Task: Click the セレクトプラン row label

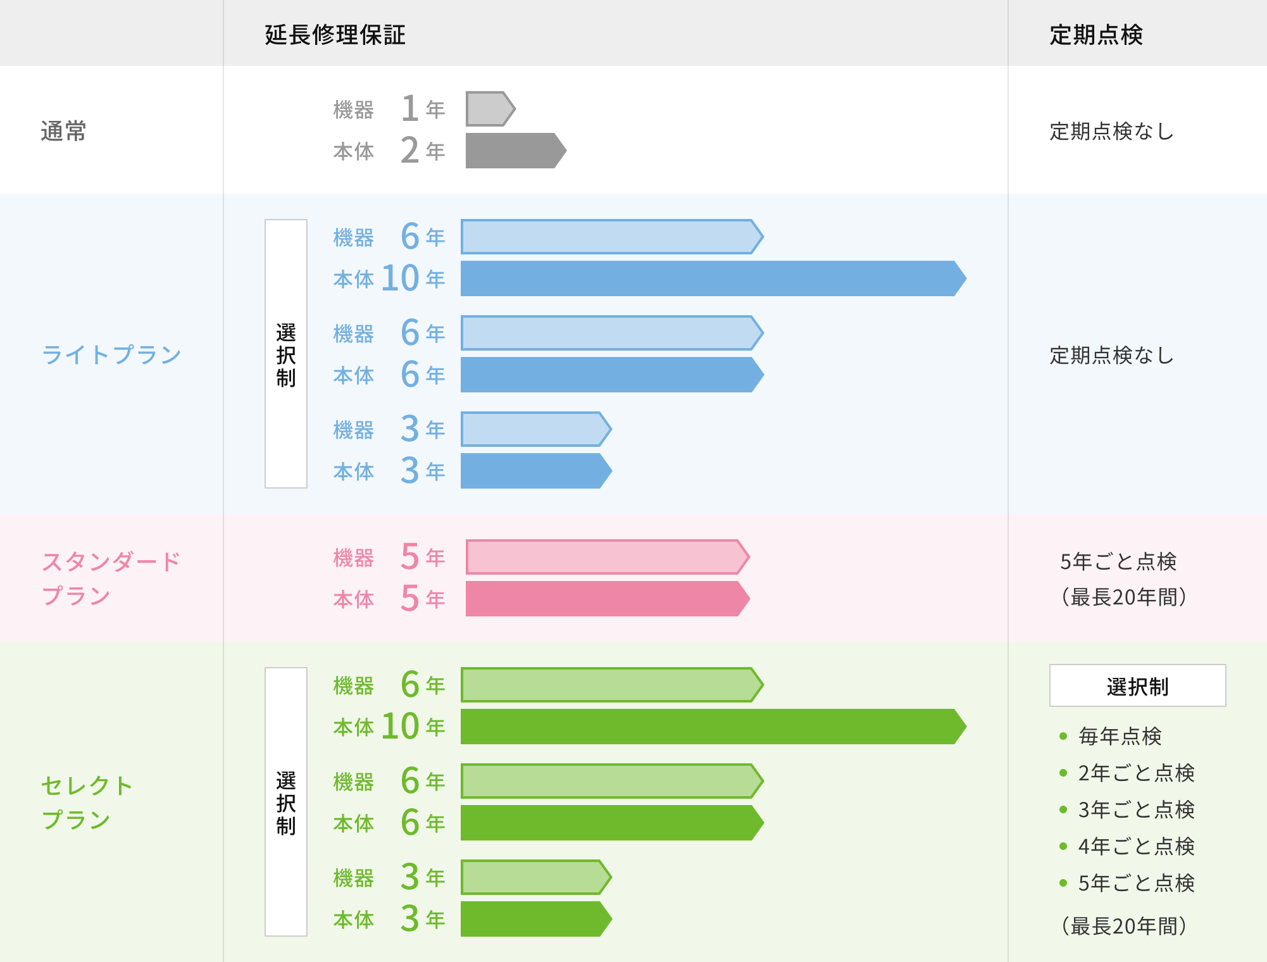Action: coord(87,802)
